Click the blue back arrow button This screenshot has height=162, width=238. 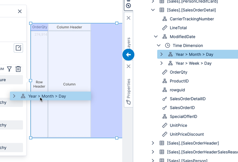[x=129, y=55]
